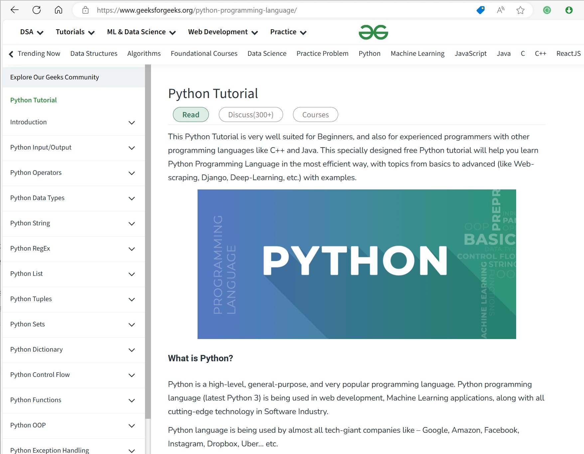The width and height of the screenshot is (584, 454).
Task: Open the DSA dropdown menu
Action: (32, 32)
